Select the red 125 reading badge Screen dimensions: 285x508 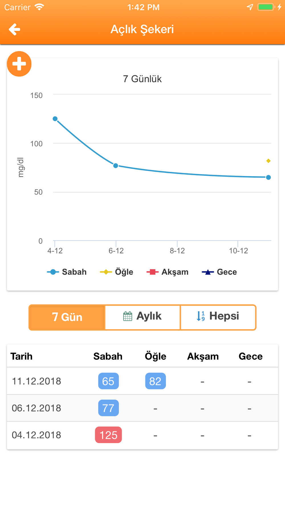(x=108, y=435)
